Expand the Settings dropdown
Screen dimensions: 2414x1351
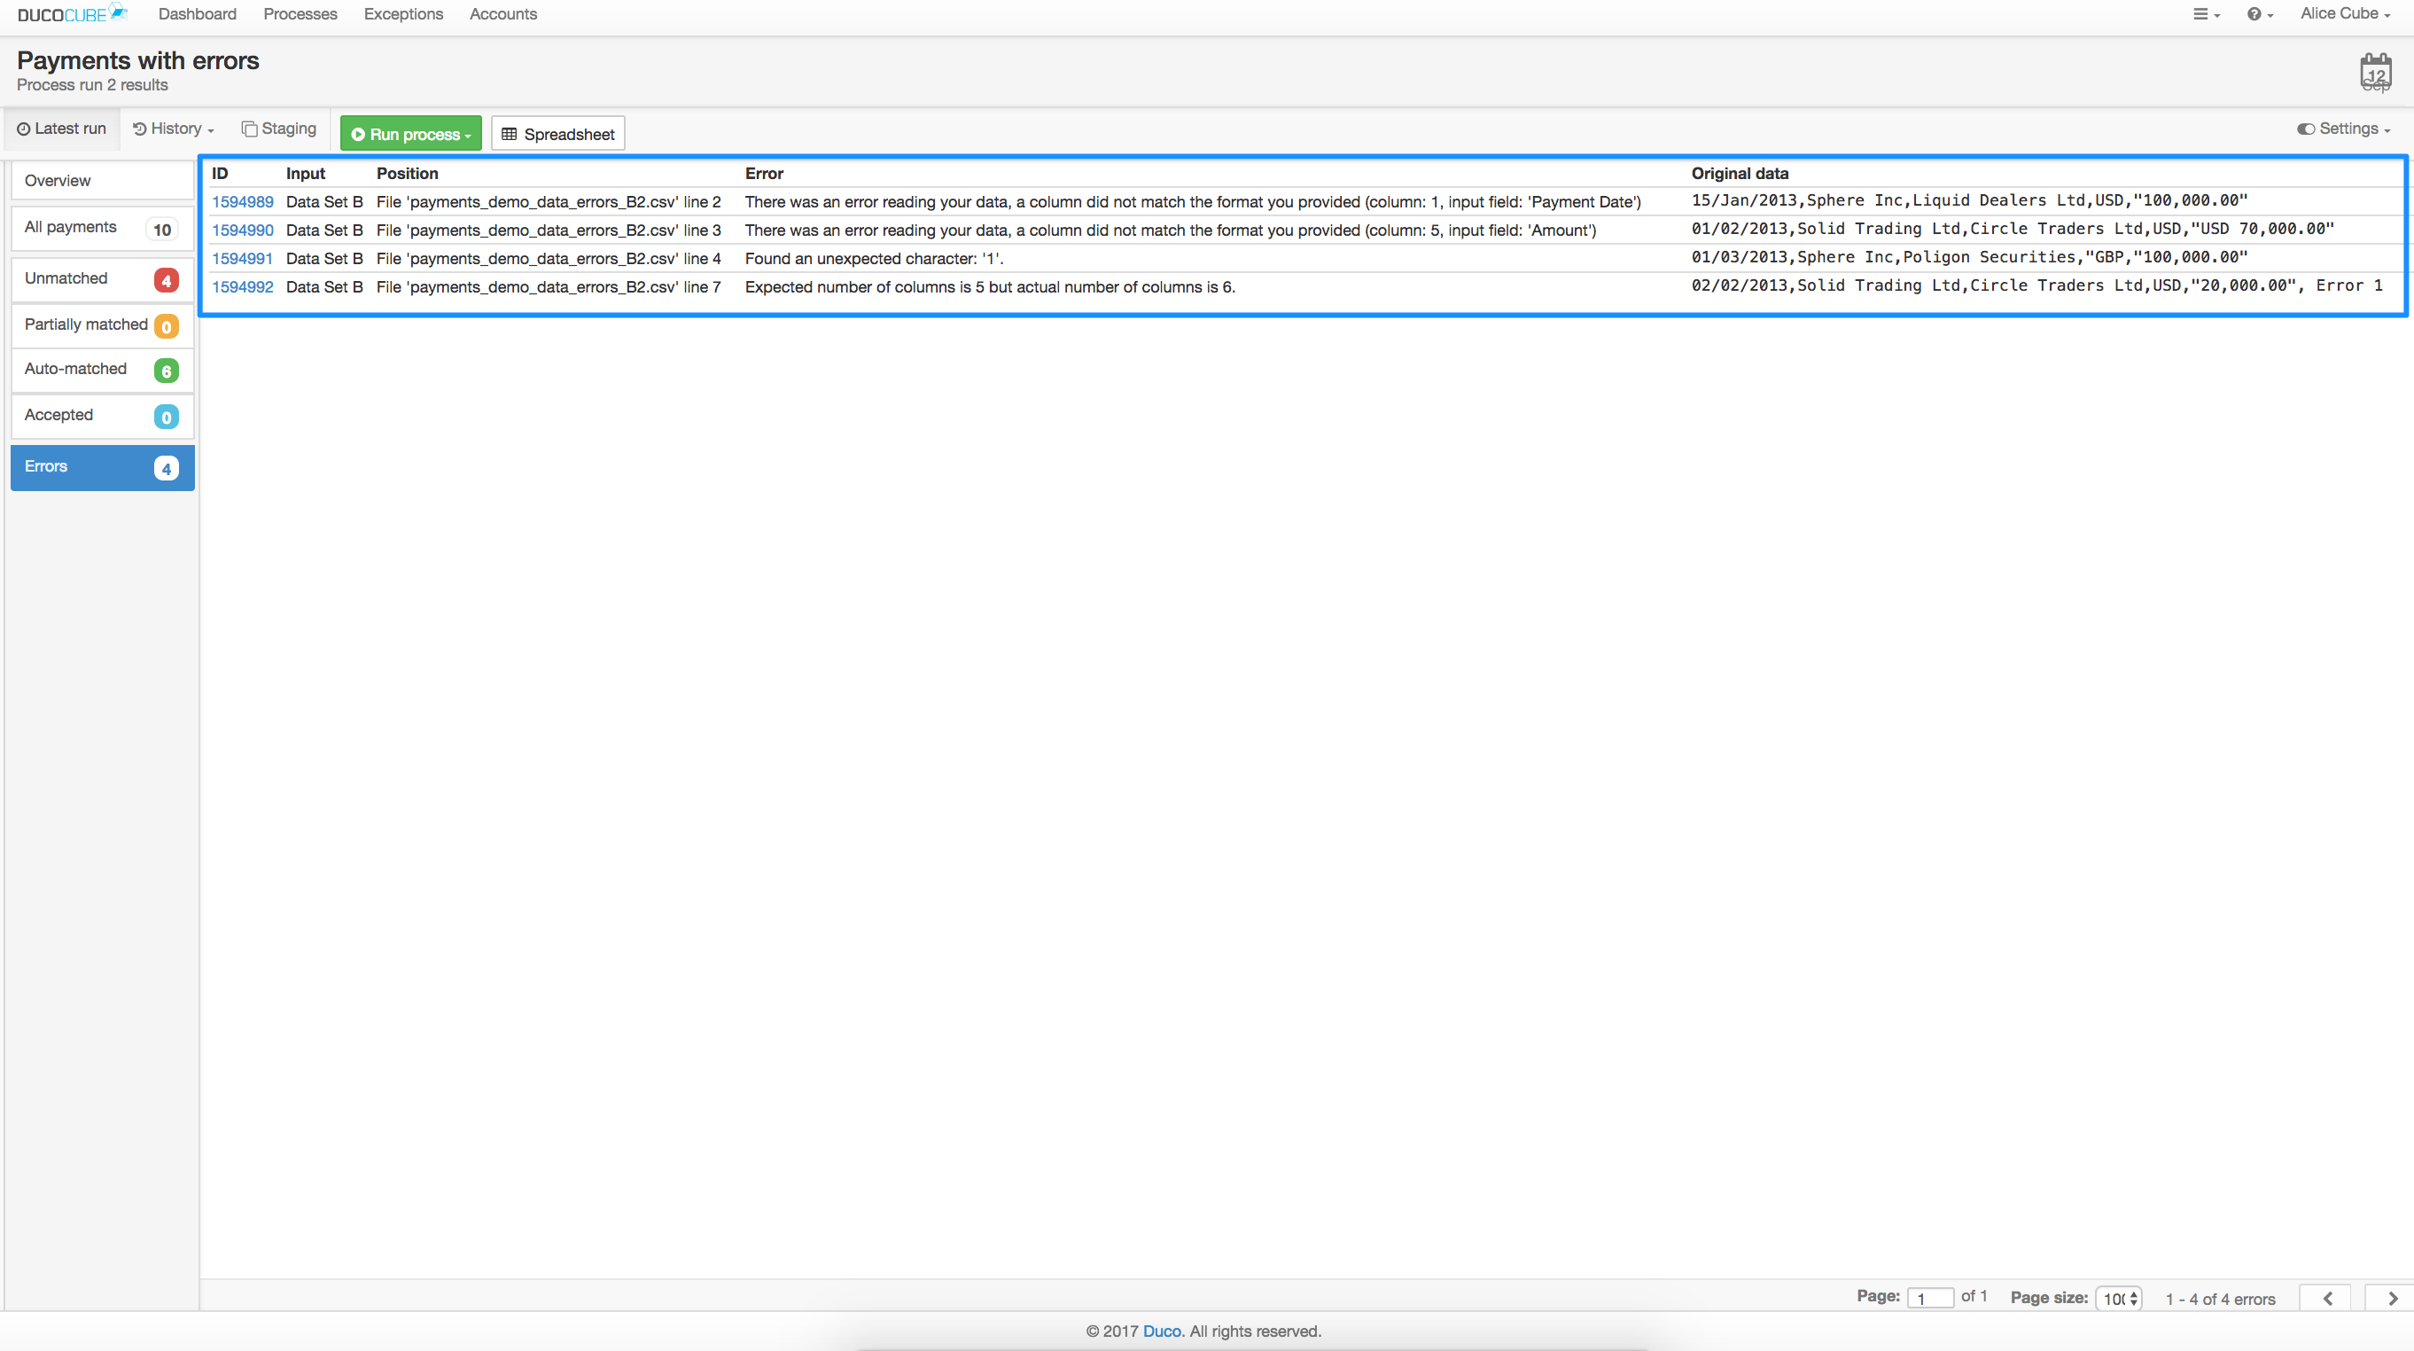click(2344, 129)
